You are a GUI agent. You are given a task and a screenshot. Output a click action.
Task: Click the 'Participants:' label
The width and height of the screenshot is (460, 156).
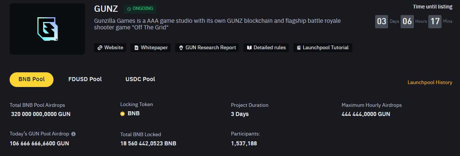245,134
